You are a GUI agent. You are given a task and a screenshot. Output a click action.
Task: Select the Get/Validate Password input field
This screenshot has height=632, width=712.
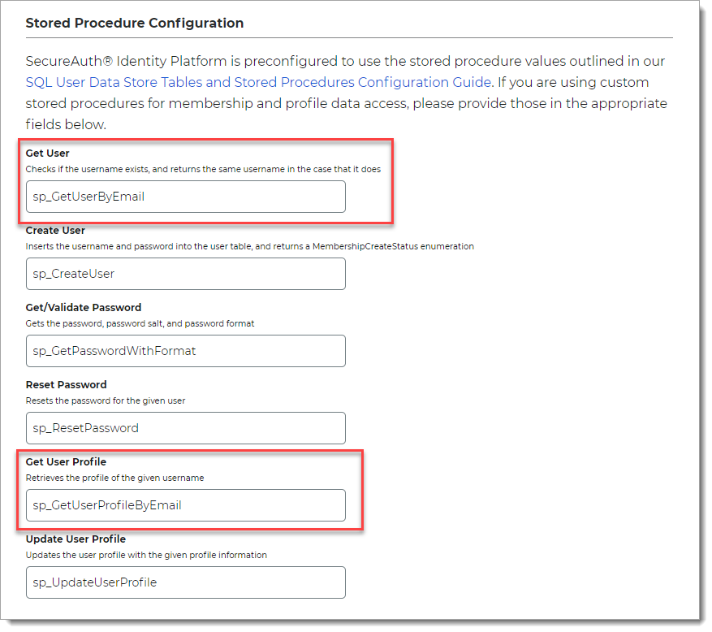point(185,351)
